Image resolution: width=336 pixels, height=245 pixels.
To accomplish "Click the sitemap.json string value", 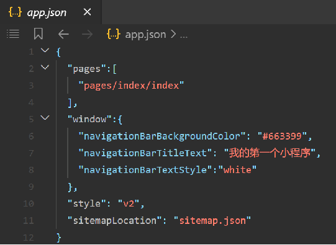I will pyautogui.click(x=212, y=220).
